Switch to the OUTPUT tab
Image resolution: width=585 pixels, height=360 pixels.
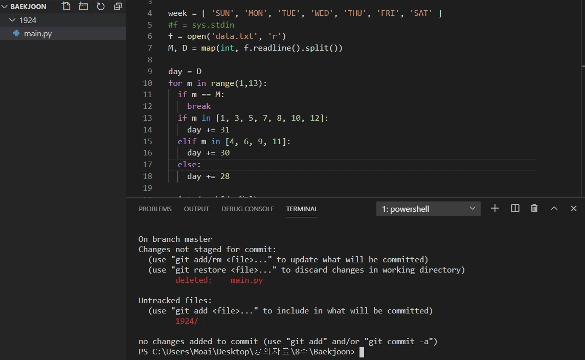(196, 209)
